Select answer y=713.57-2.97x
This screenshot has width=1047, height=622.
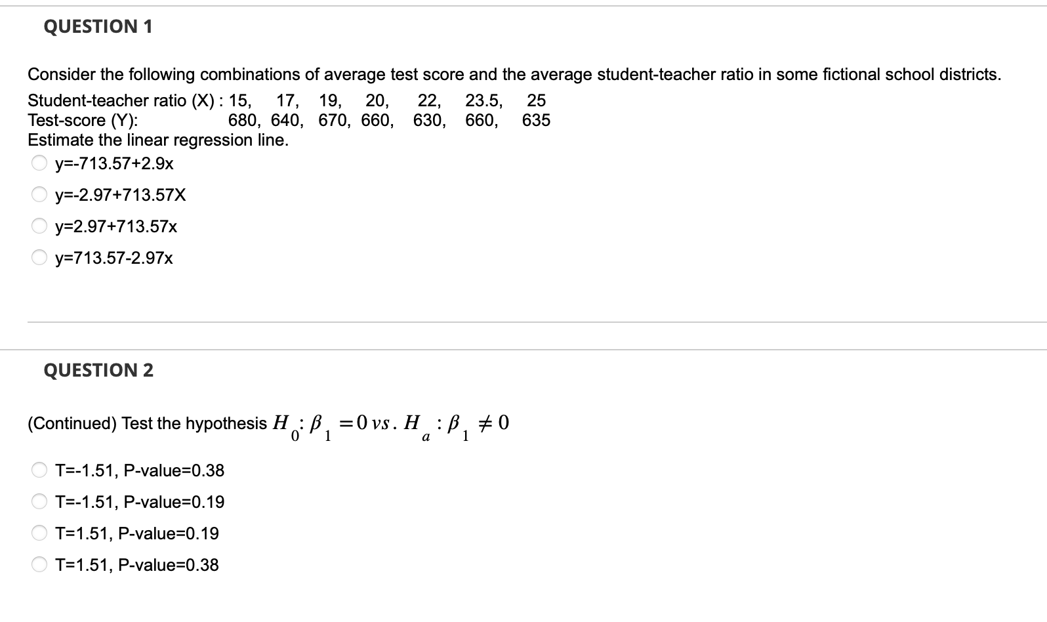click(37, 258)
